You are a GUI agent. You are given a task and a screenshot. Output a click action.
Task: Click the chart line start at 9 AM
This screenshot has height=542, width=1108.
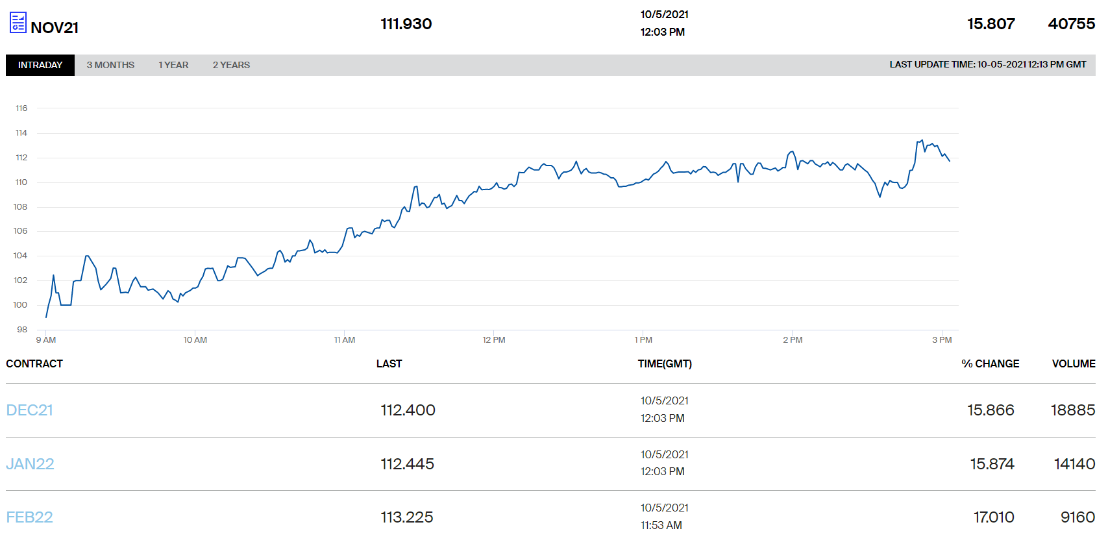pyautogui.click(x=46, y=317)
